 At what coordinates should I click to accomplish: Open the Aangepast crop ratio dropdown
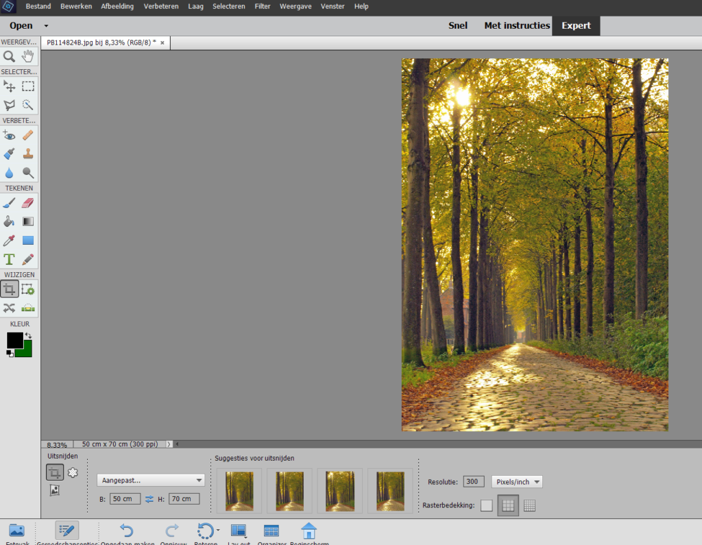151,481
